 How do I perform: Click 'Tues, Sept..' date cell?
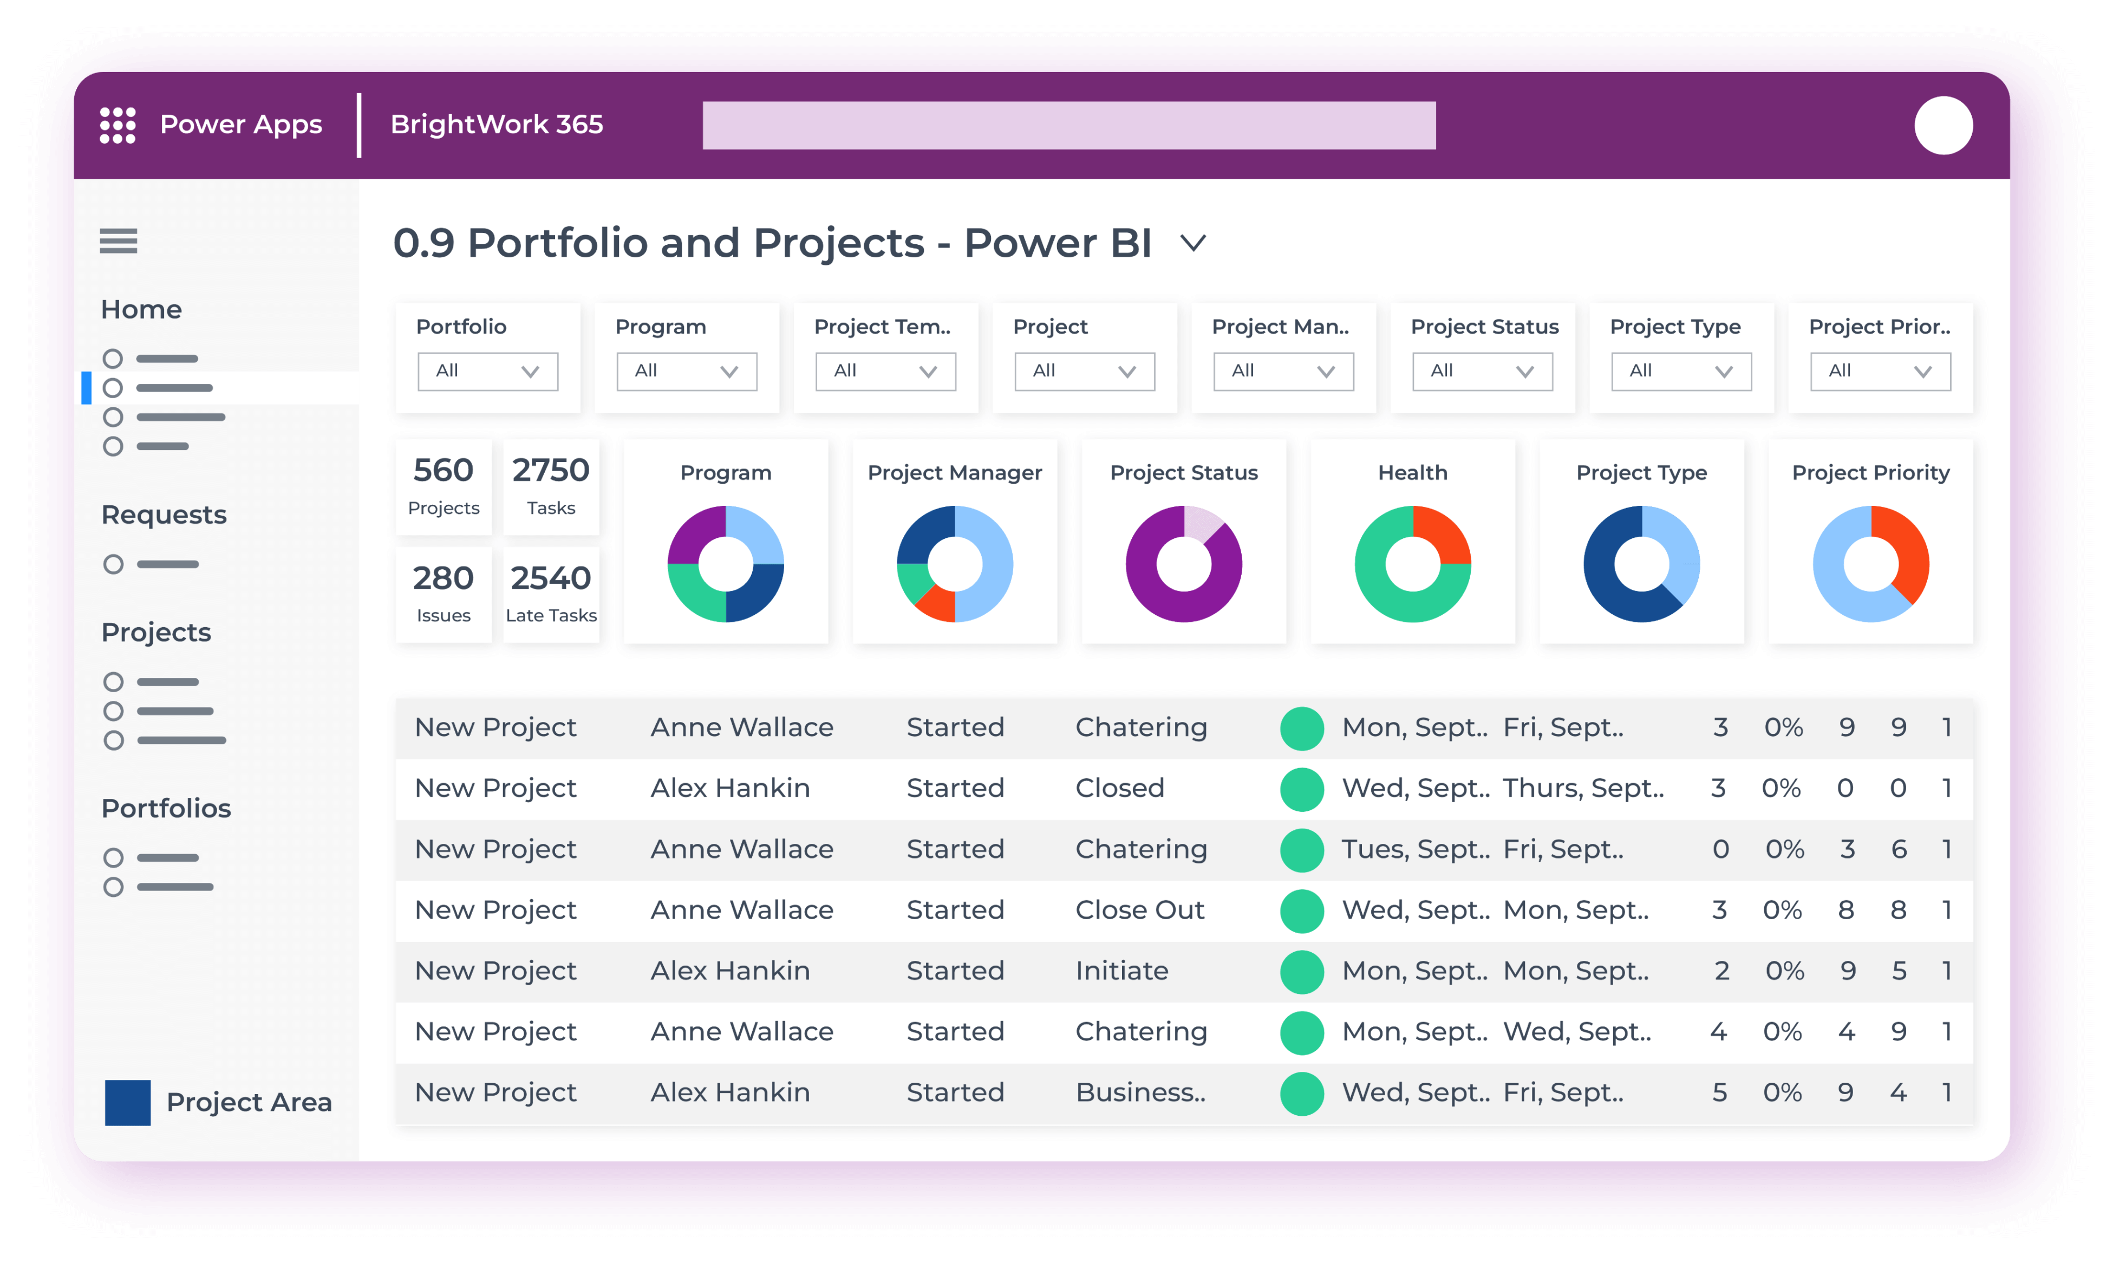1415,850
